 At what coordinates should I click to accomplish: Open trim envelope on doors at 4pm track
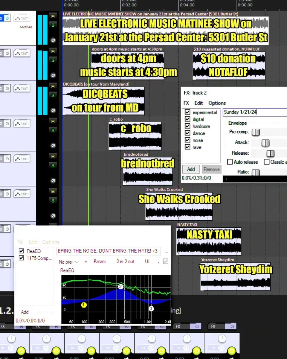click(22, 53)
